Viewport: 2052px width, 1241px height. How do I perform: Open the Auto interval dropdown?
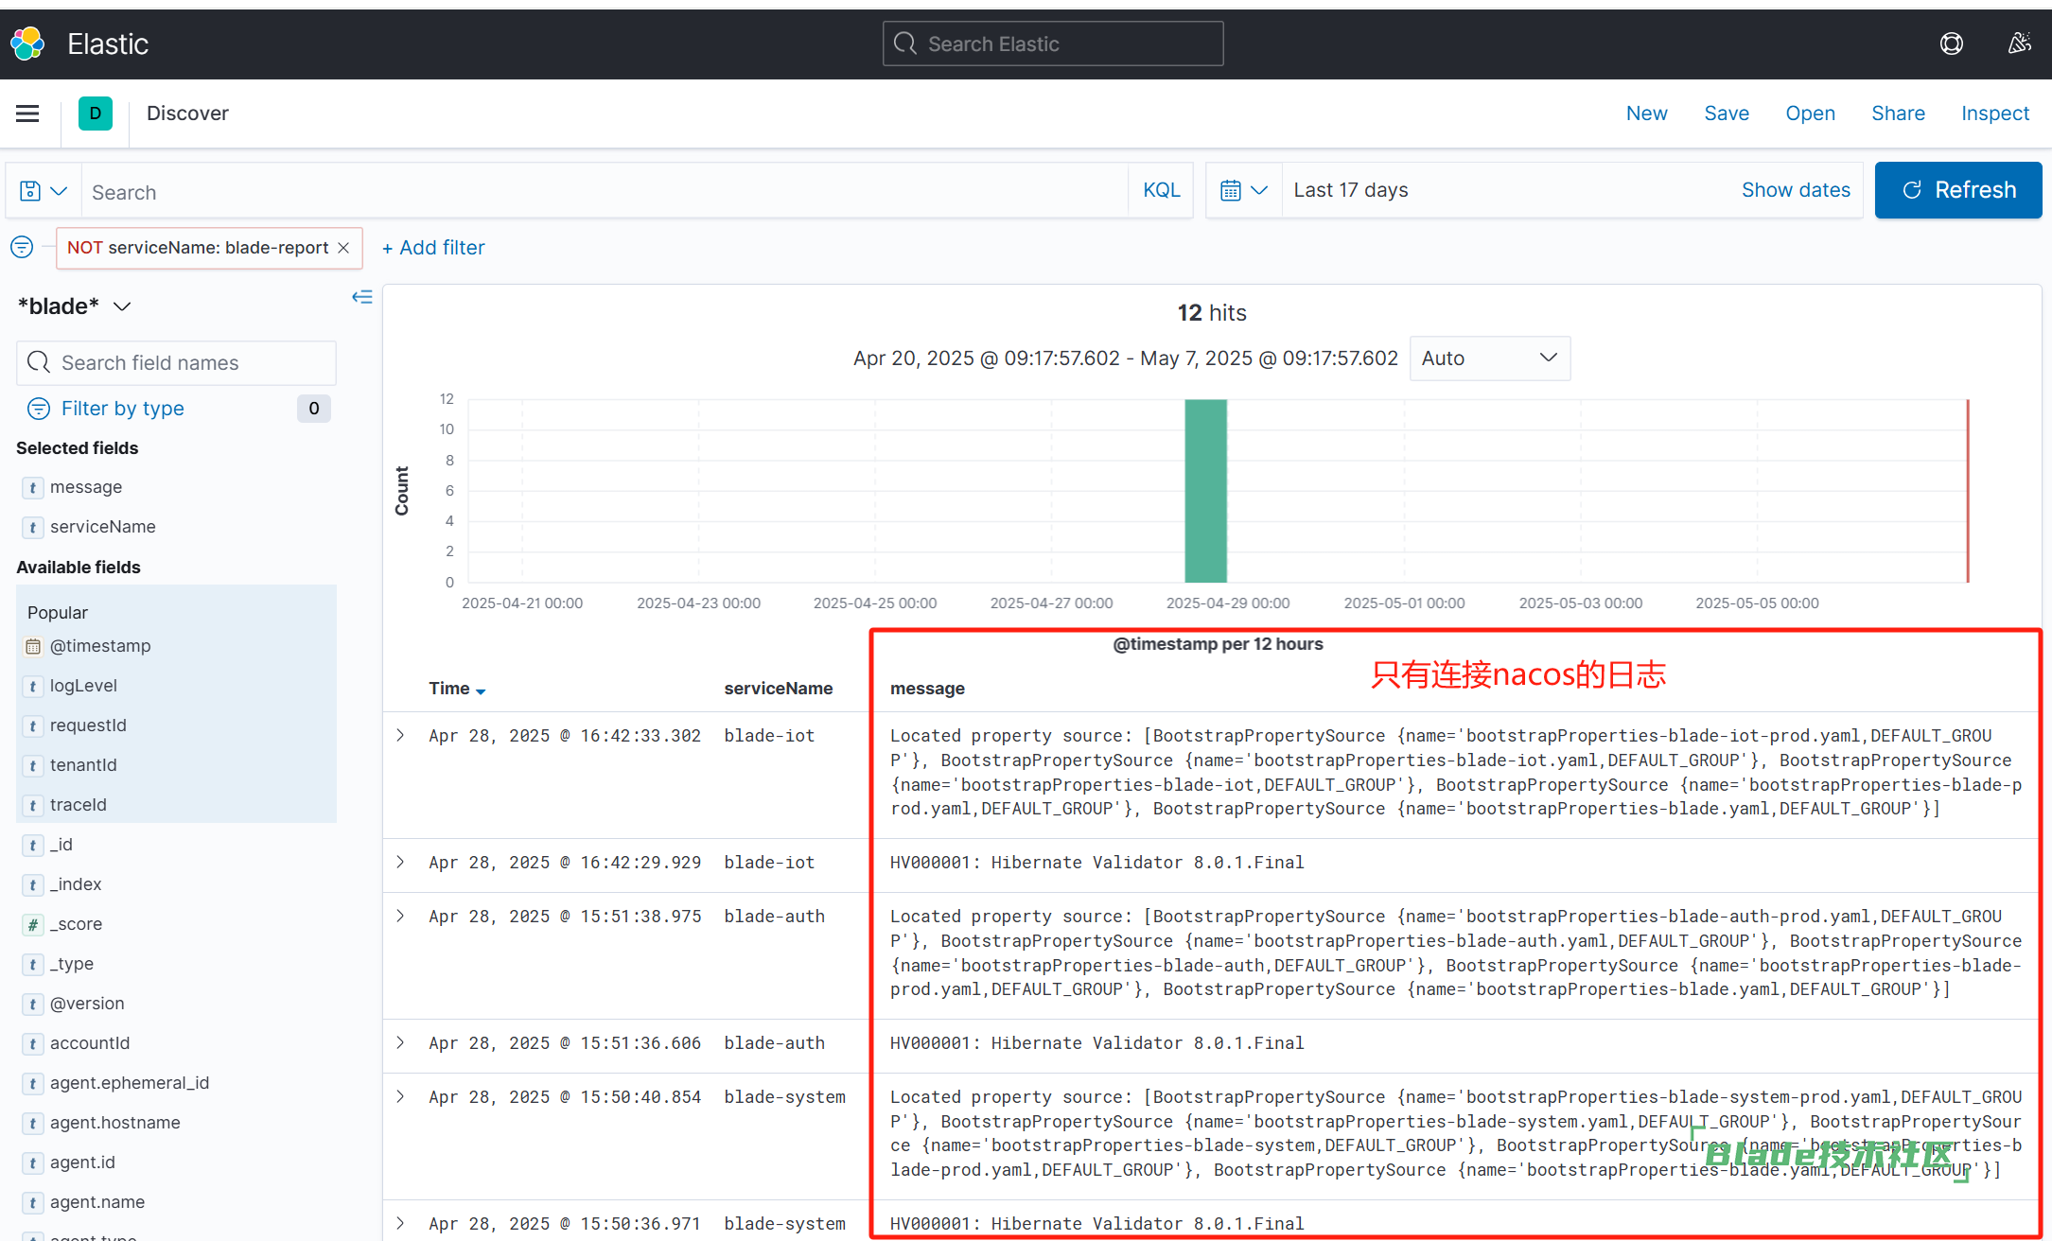1489,358
